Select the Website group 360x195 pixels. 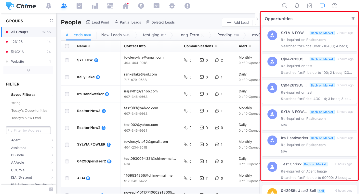pos(29,61)
